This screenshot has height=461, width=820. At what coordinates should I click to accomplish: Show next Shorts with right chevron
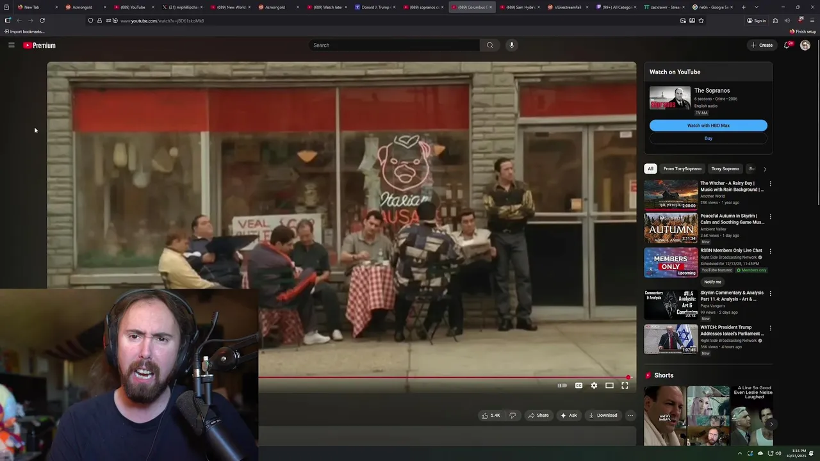[771, 424]
